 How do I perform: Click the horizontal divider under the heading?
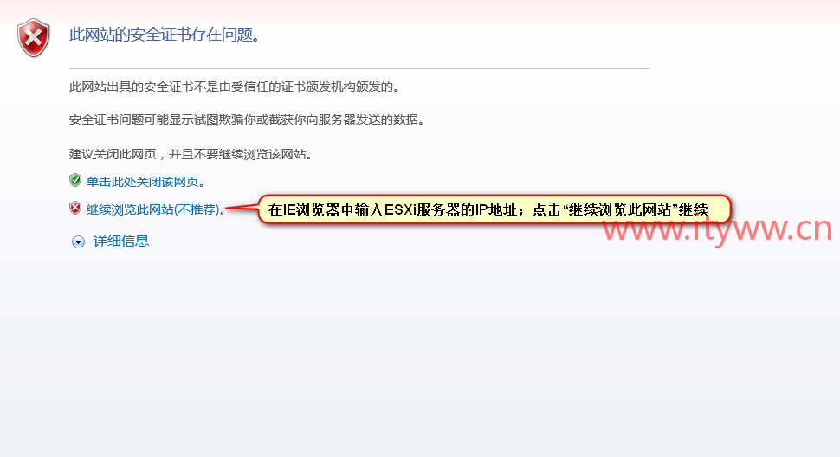[x=359, y=68]
